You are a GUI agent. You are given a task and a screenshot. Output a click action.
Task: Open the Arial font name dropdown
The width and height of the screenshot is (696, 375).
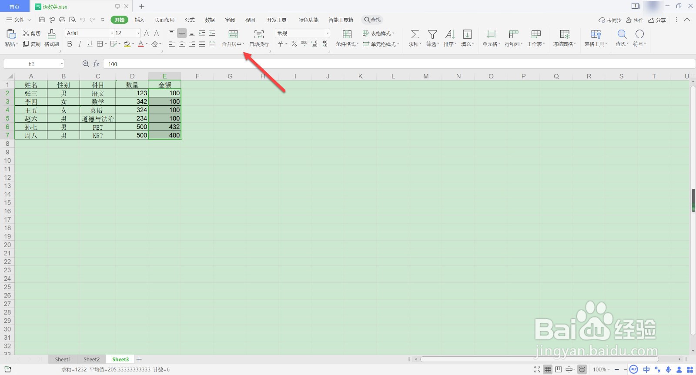pos(112,33)
